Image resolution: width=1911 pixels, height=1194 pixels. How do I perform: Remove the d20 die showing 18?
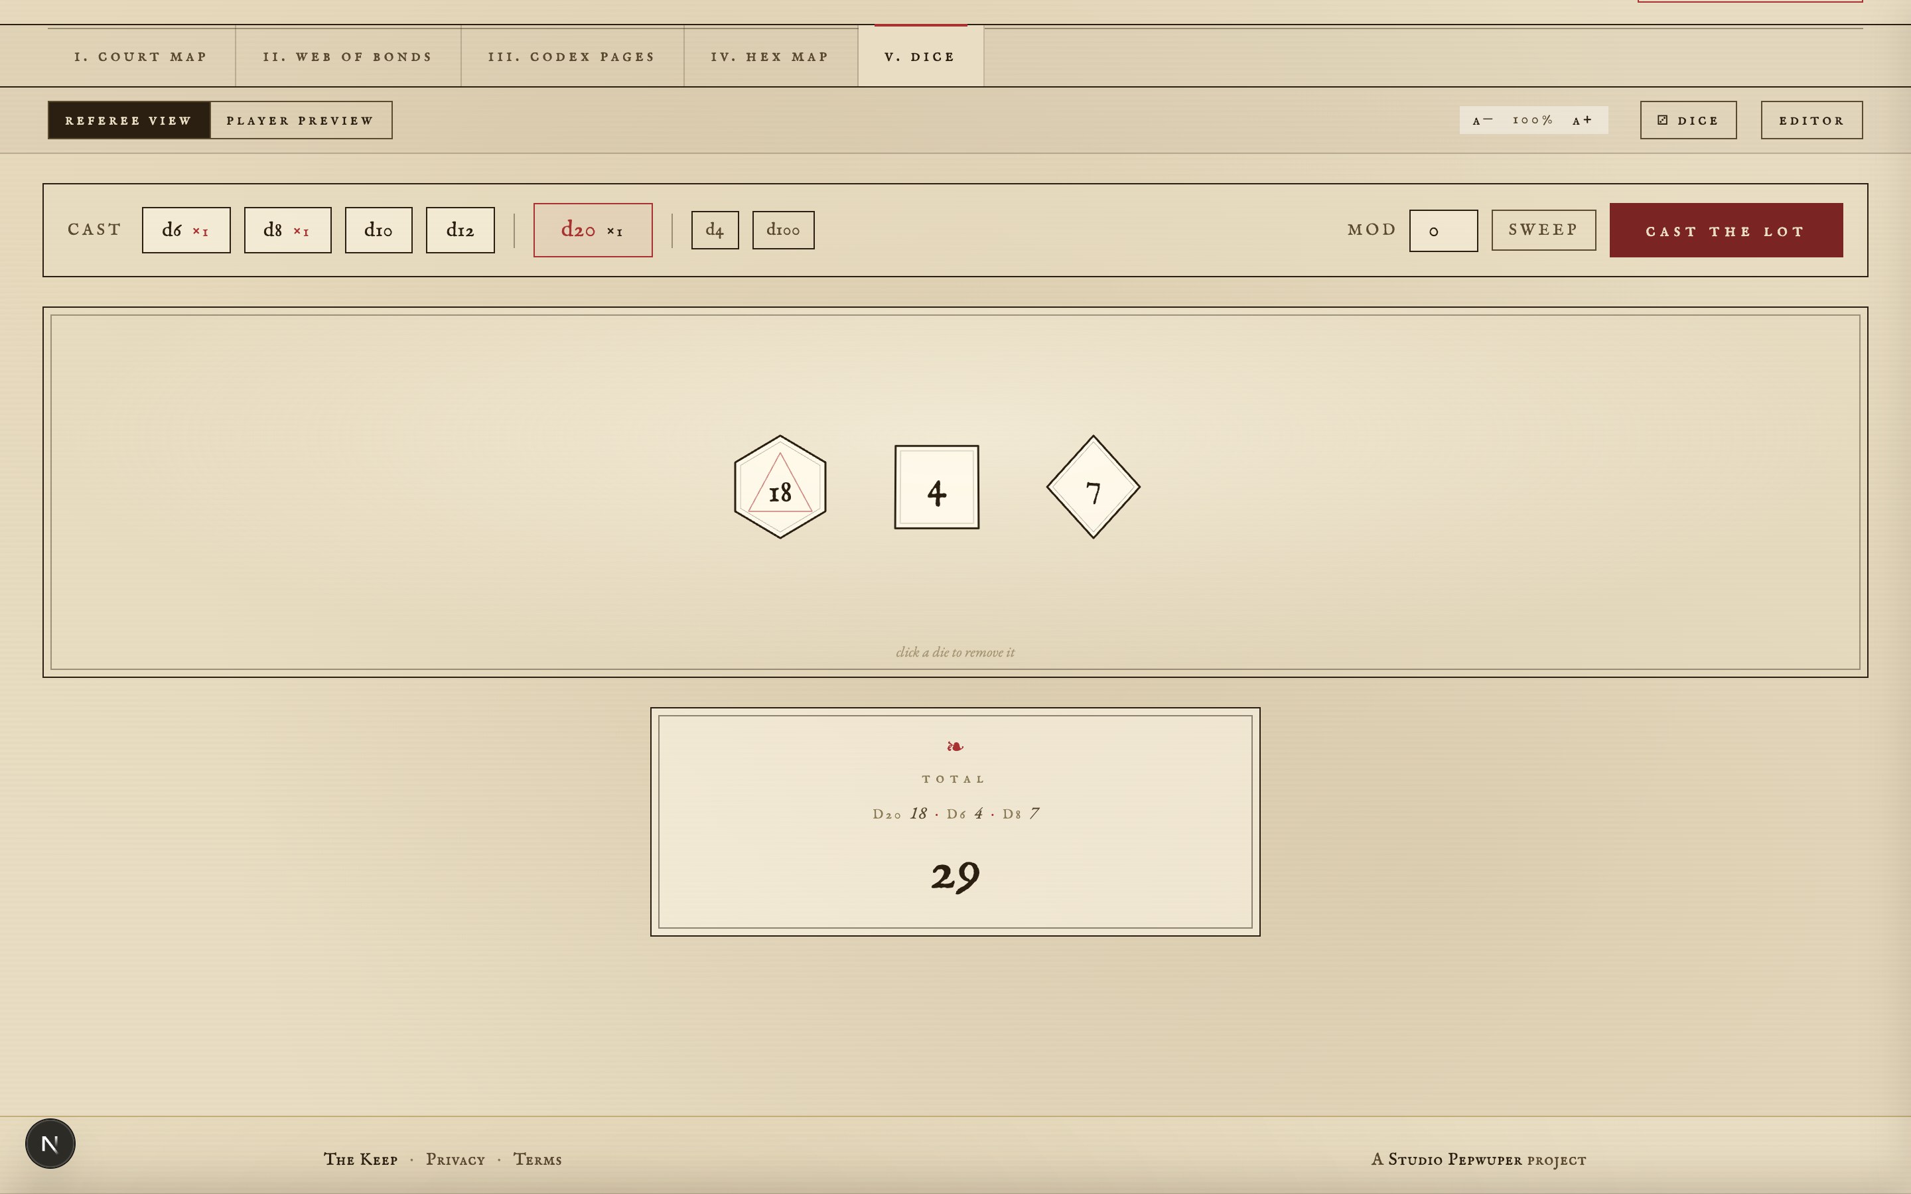[x=780, y=488]
